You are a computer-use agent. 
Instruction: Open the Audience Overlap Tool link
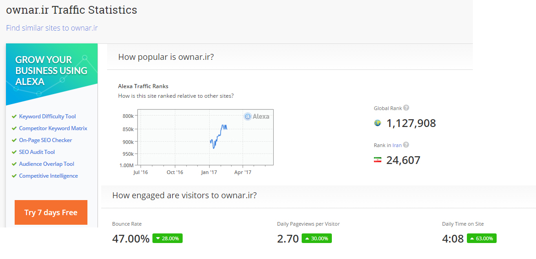(47, 164)
